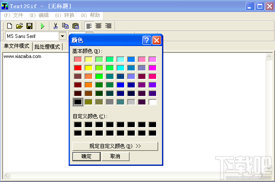Select the medium gray basic color swatch
Image resolution: width=275 pixels, height=182 pixels.
tap(110, 102)
